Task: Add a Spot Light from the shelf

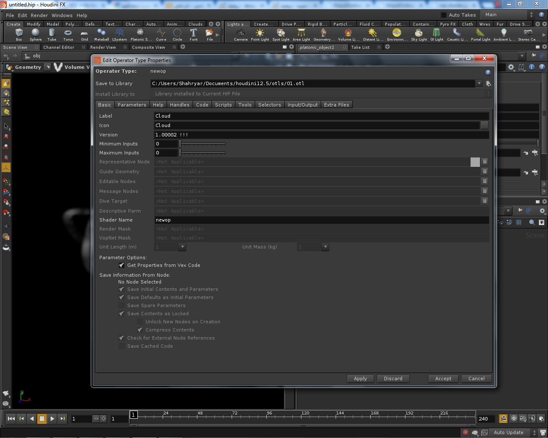Action: click(281, 35)
